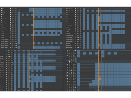The image size is (131, 98).
Task: Lock the "ear bottom" layer in top-left timeline
Action: (x=12, y=19)
